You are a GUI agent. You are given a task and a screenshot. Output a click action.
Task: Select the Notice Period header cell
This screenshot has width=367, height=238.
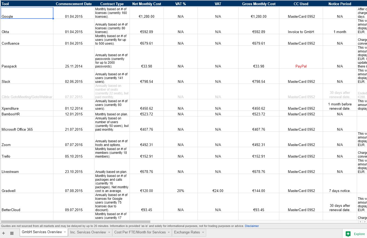click(x=340, y=4)
